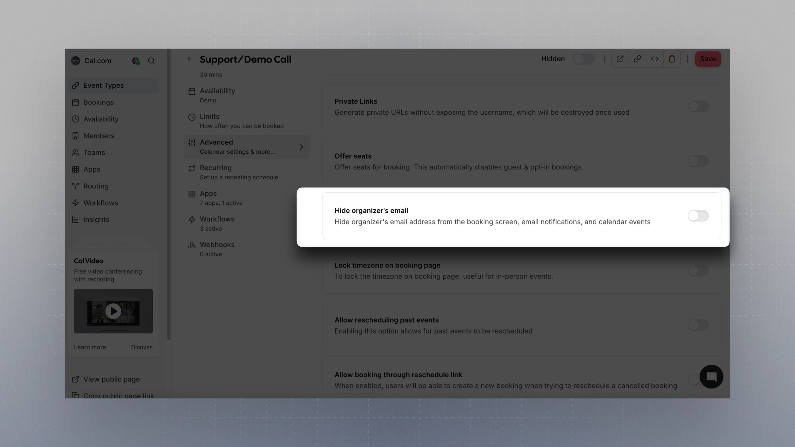Viewport: 795px width, 447px height.
Task: Open the embed code dialog
Action: click(654, 59)
